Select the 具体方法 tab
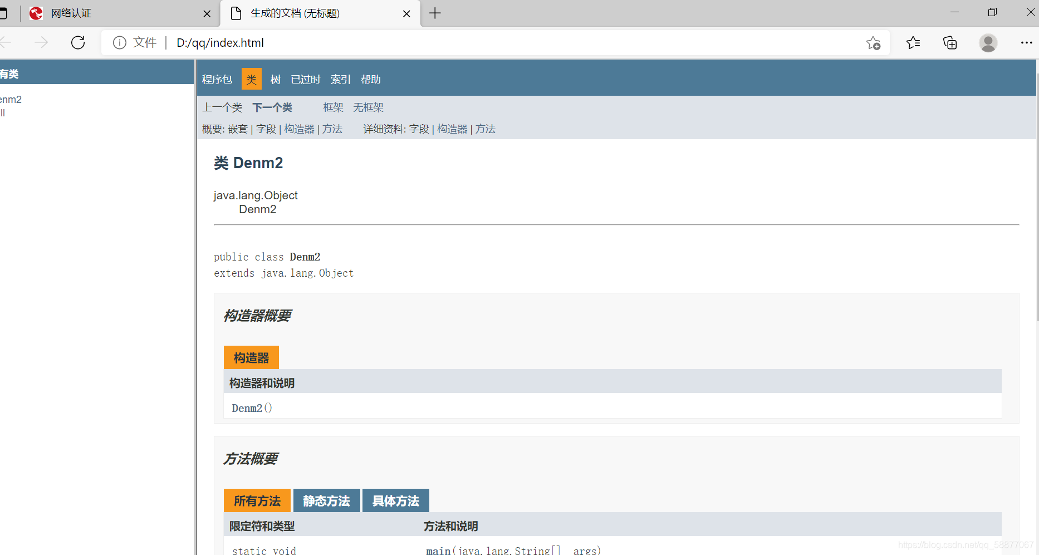Viewport: 1039px width, 555px height. (396, 500)
